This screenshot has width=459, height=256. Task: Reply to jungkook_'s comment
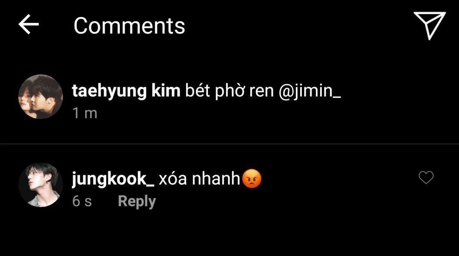137,202
